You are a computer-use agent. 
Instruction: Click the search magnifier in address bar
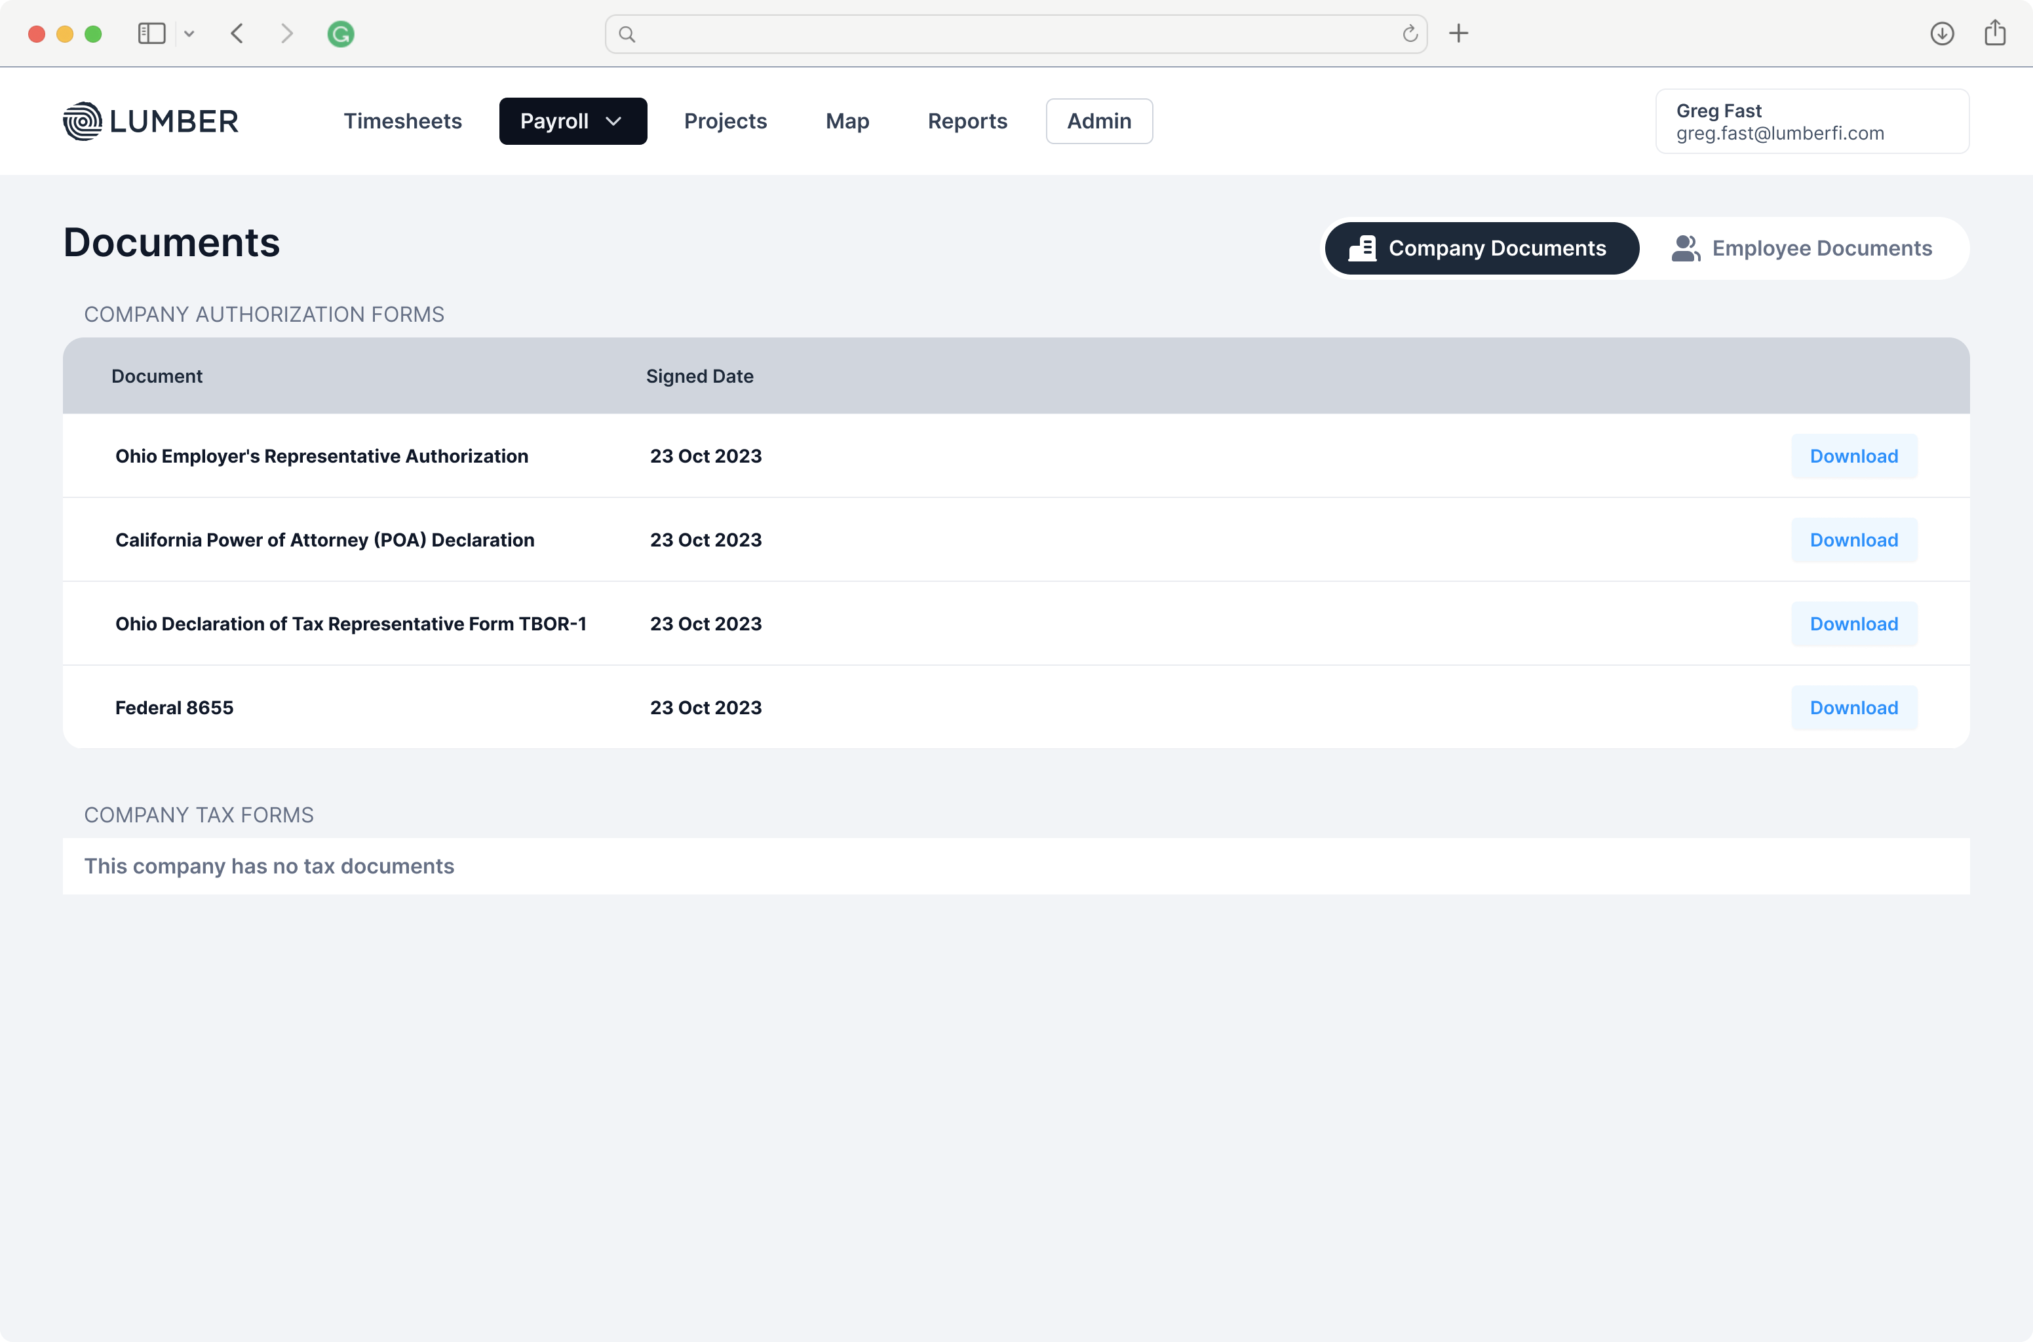coord(627,34)
